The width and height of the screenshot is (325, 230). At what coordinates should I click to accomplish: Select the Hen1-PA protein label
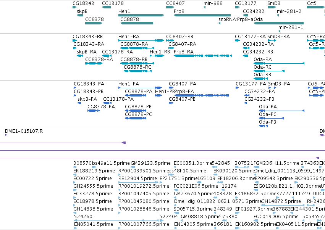click(129, 84)
